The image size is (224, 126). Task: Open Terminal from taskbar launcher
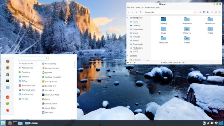pos(15,123)
